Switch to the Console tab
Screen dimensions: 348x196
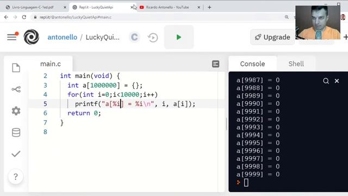252,64
